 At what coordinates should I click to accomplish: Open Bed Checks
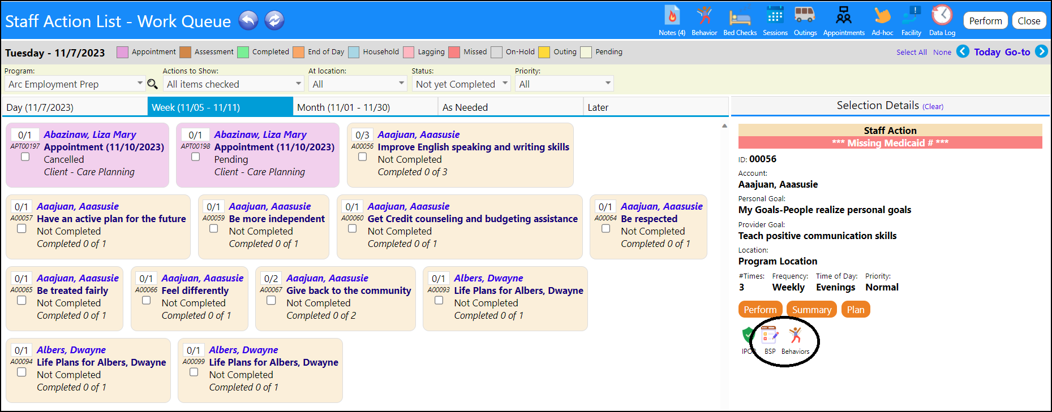[x=740, y=21]
